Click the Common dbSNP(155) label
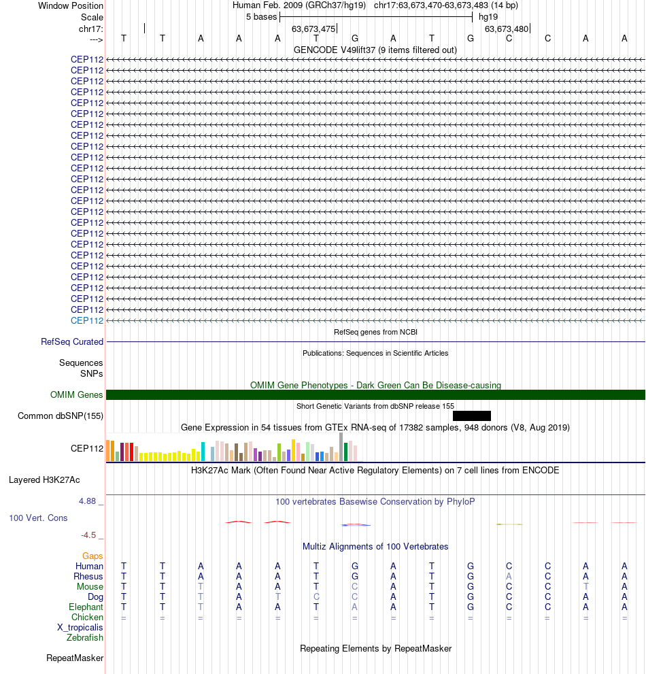The image size is (646, 674). (x=61, y=416)
